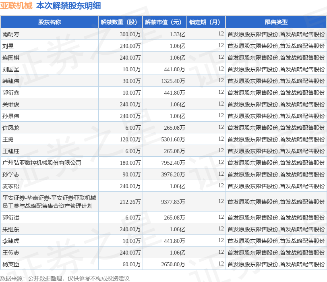327x282 pixels.
Task: Click the 解禁数量（股） column header
Action: [120, 22]
